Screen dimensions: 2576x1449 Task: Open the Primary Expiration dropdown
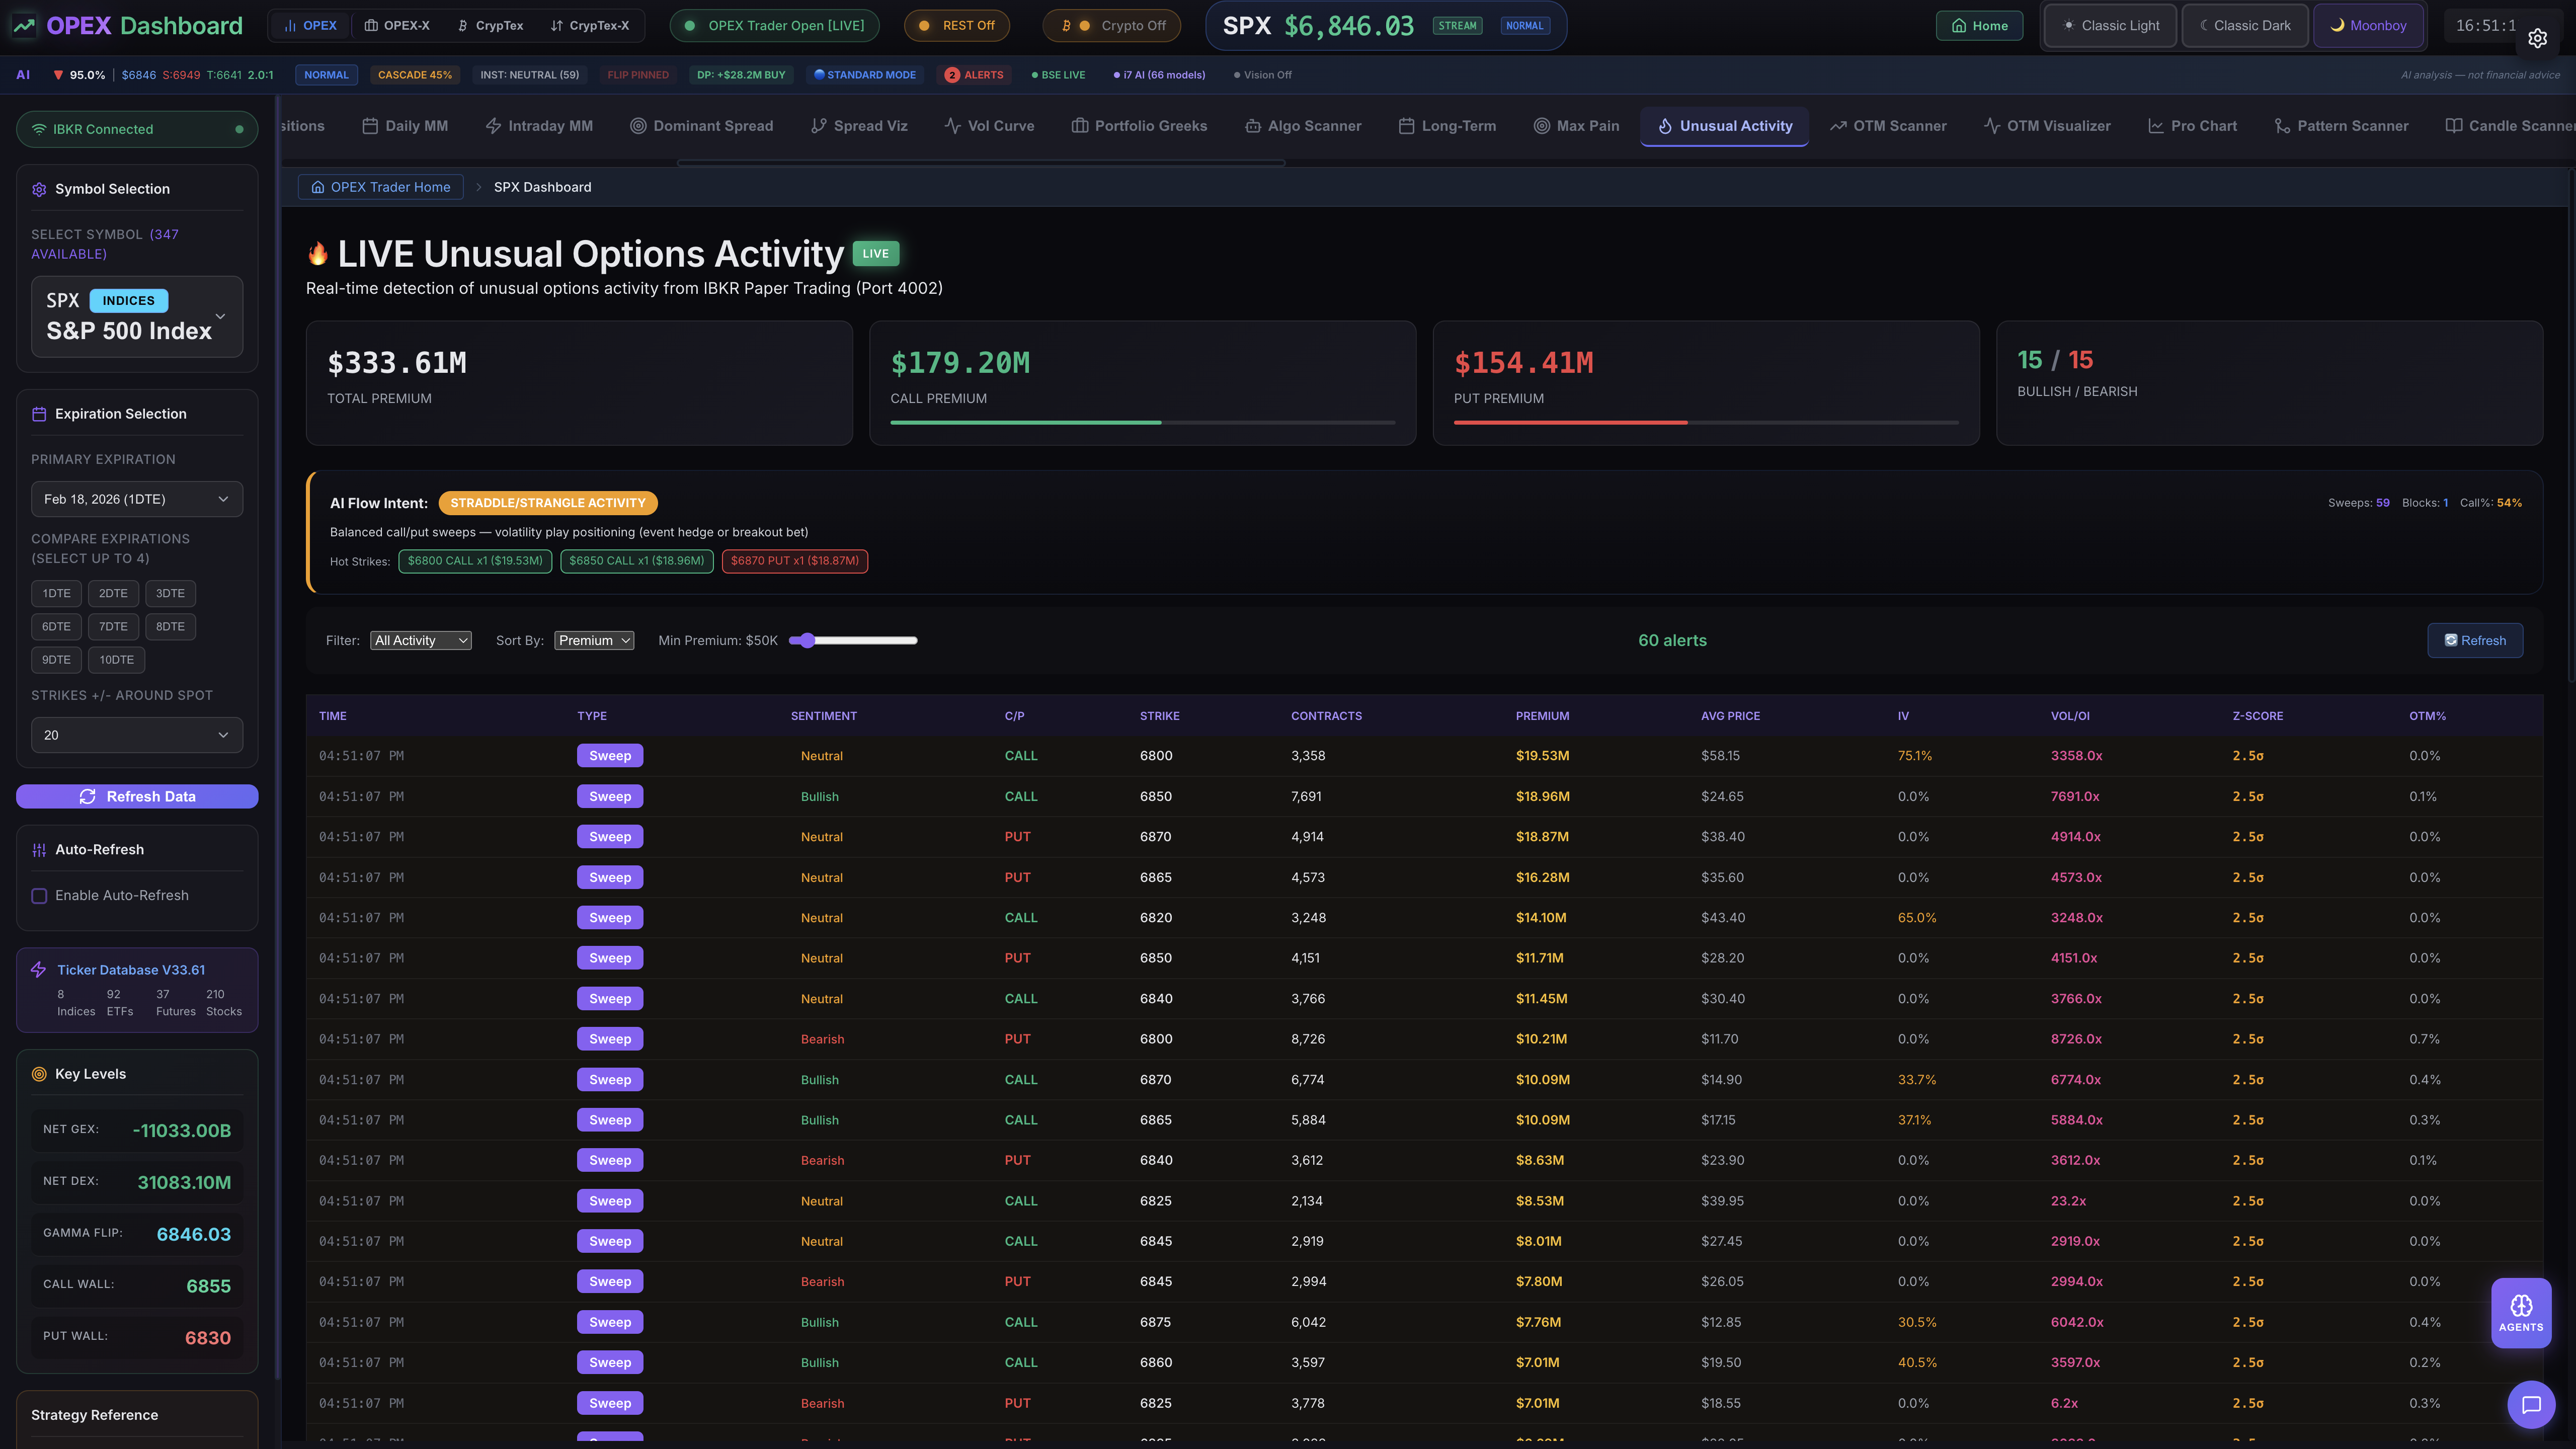[x=137, y=499]
